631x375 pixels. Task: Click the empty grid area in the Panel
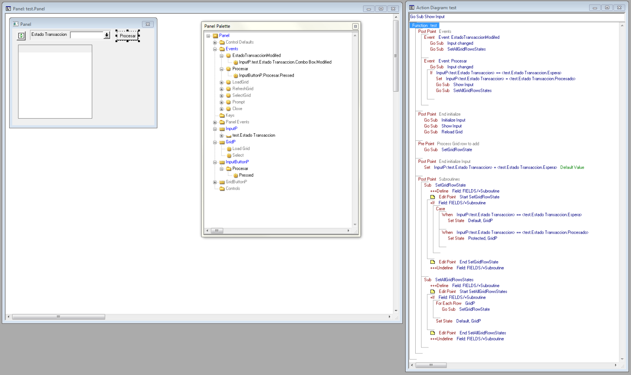pos(55,82)
